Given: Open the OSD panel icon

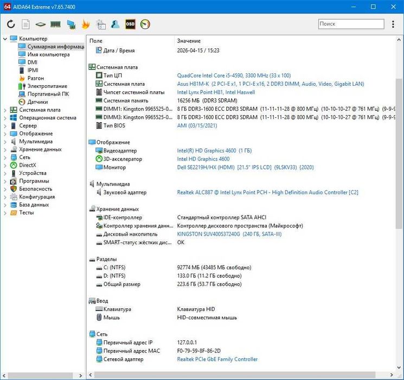Looking at the screenshot, I should click(x=130, y=24).
